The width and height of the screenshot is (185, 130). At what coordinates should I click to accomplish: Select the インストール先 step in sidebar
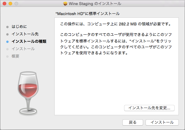[25, 34]
